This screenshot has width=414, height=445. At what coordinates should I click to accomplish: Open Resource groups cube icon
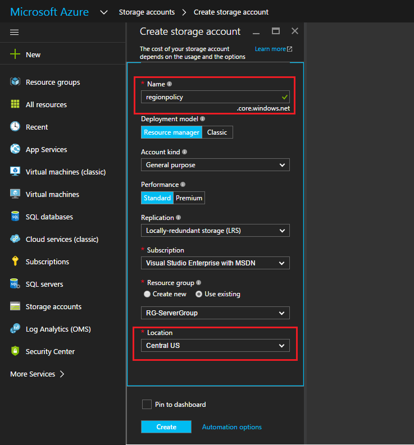(15, 82)
